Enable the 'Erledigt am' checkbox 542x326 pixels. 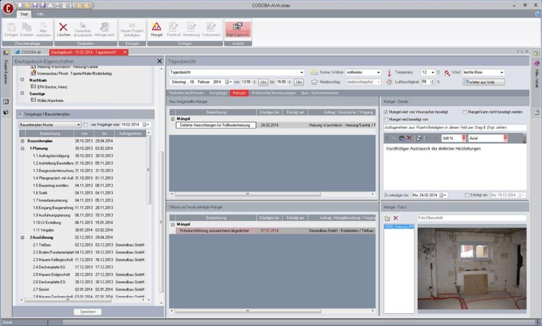pos(466,195)
